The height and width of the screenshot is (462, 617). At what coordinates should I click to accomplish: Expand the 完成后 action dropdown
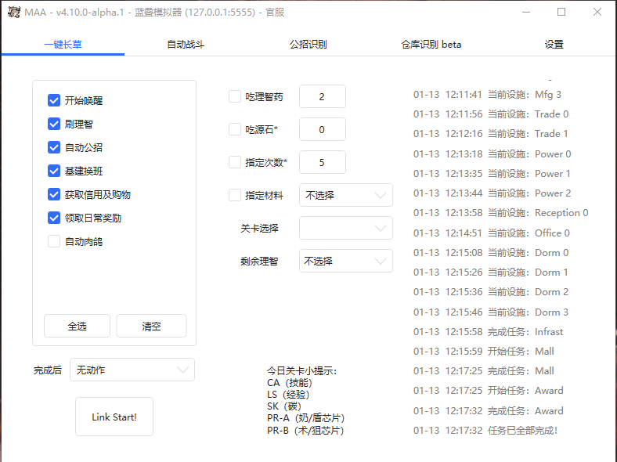click(132, 370)
